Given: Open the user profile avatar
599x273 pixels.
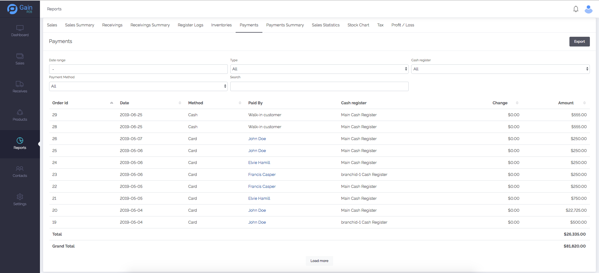Looking at the screenshot, I should 588,9.
